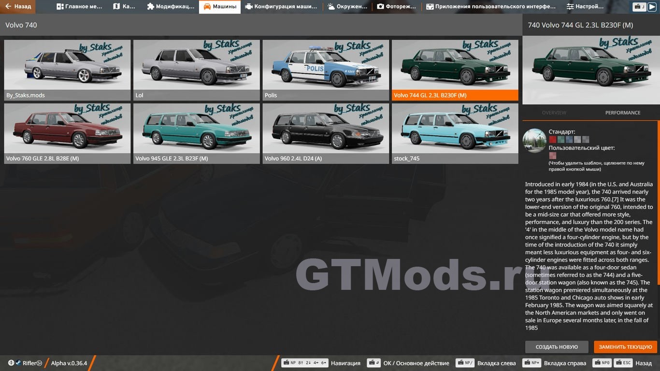This screenshot has height=371, width=660.
Task: Click the Steam icon beside Rifler
Action: [x=18, y=363]
